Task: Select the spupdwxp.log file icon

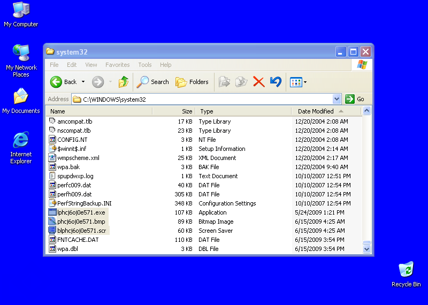Action: click(x=52, y=176)
